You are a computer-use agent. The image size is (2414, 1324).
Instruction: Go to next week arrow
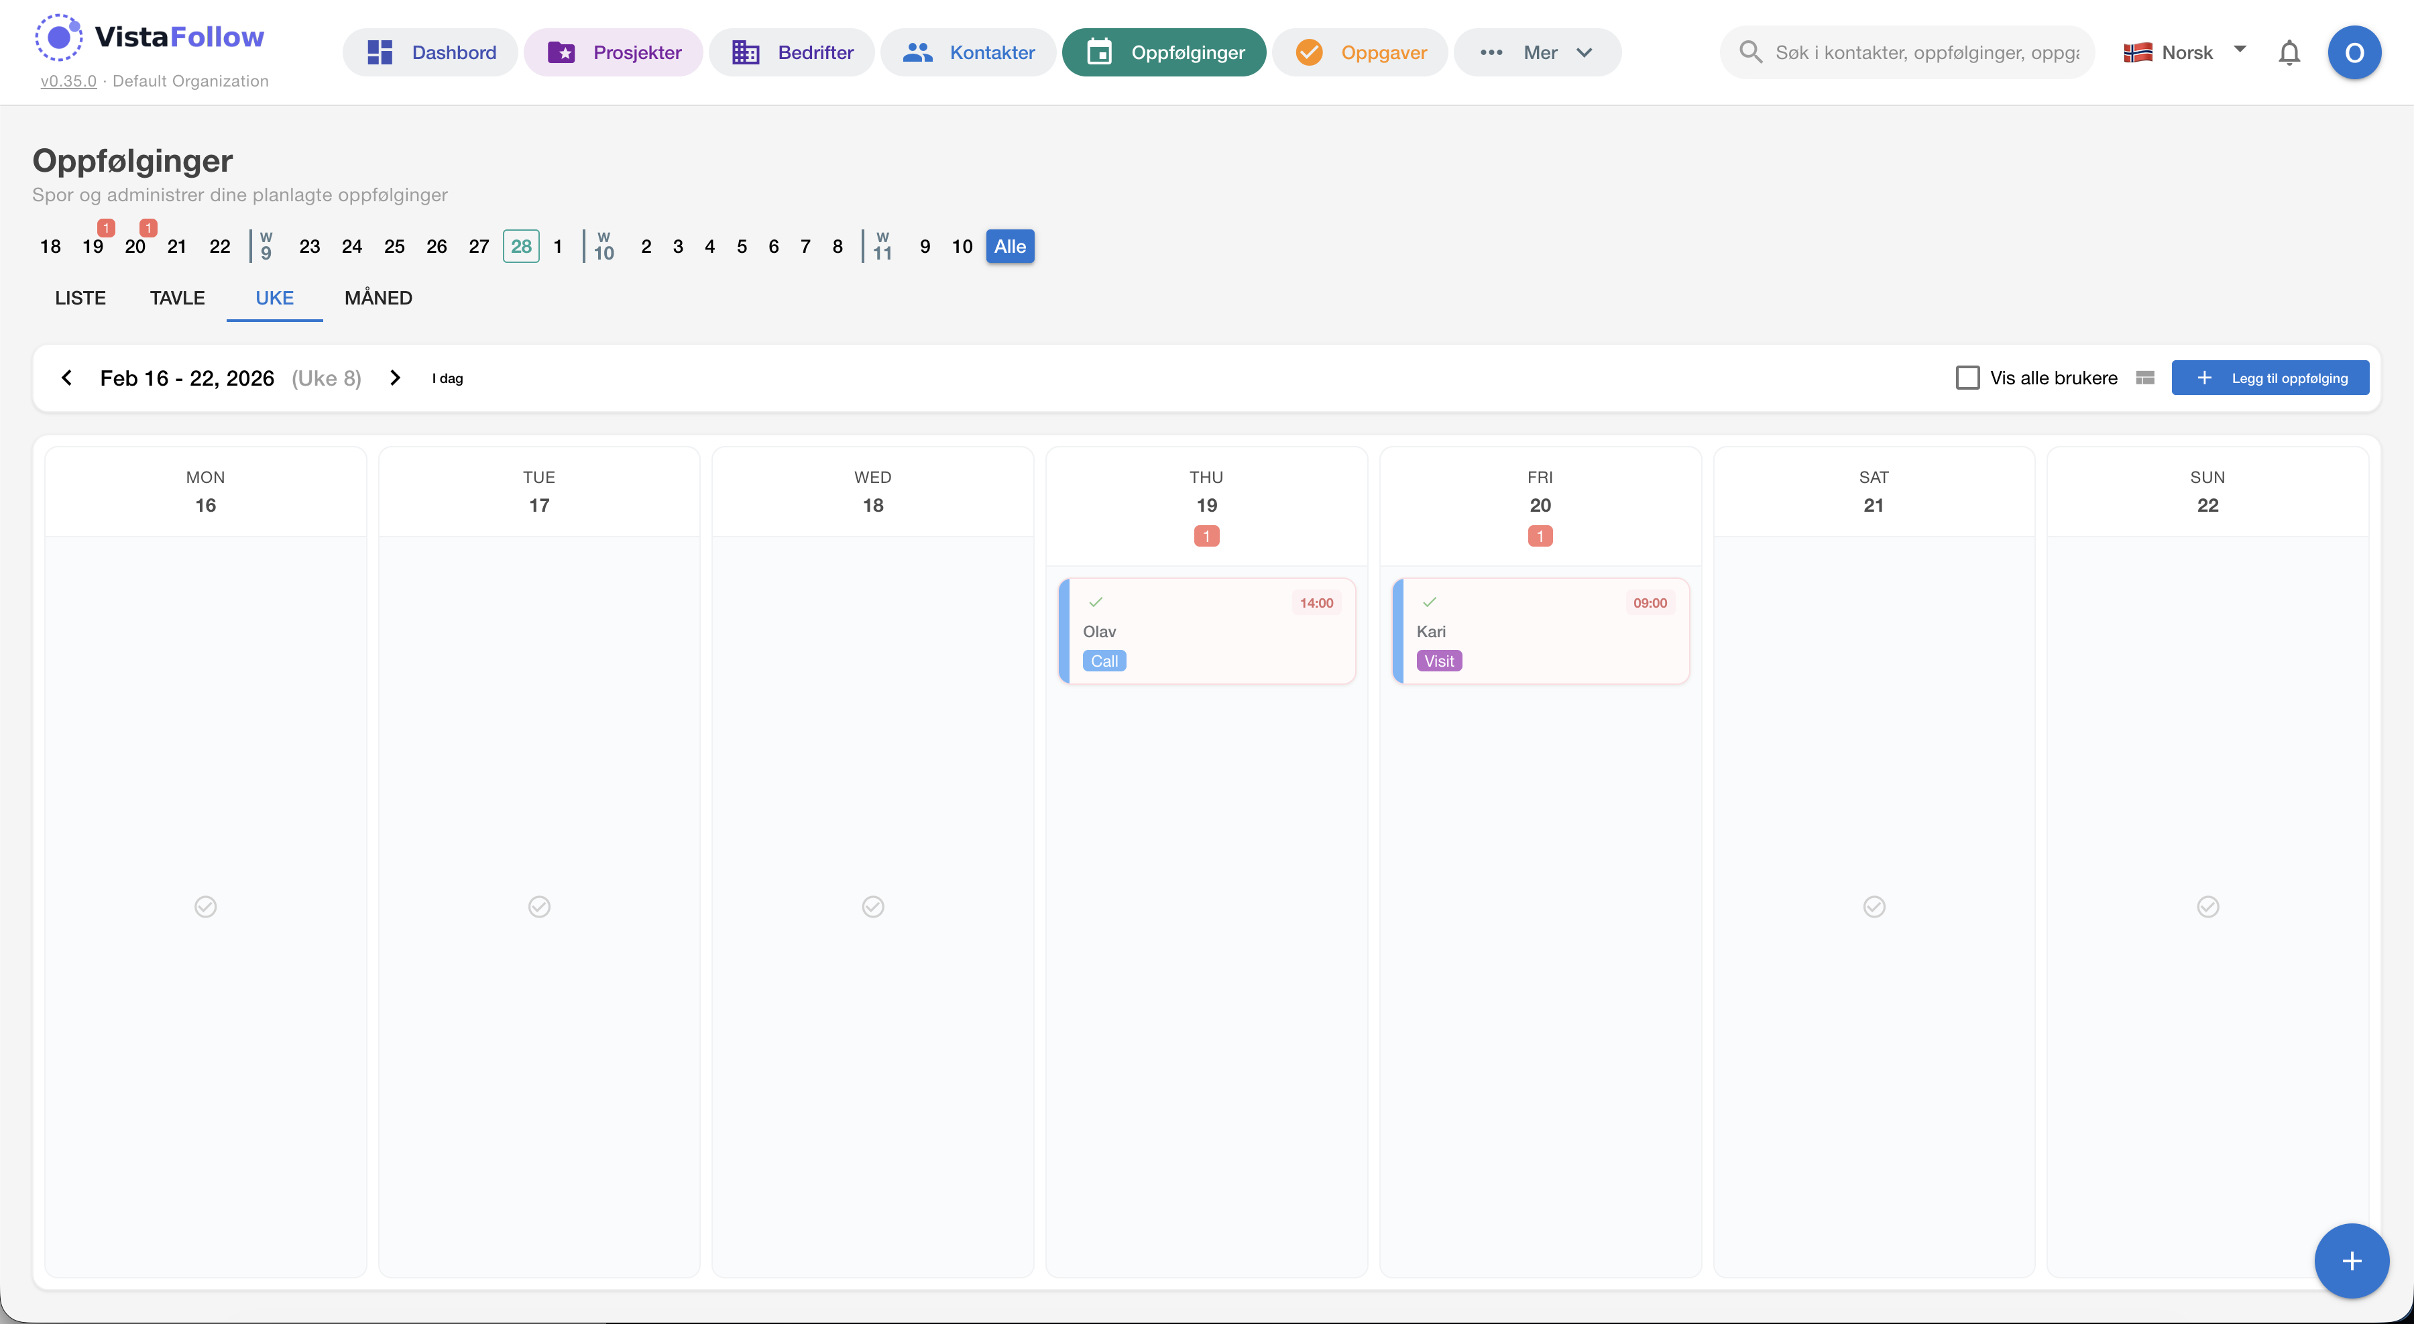pos(394,378)
